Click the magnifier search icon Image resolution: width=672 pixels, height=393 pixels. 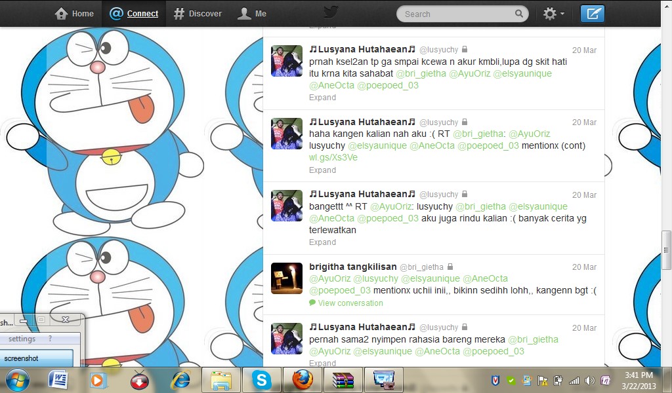coord(518,14)
